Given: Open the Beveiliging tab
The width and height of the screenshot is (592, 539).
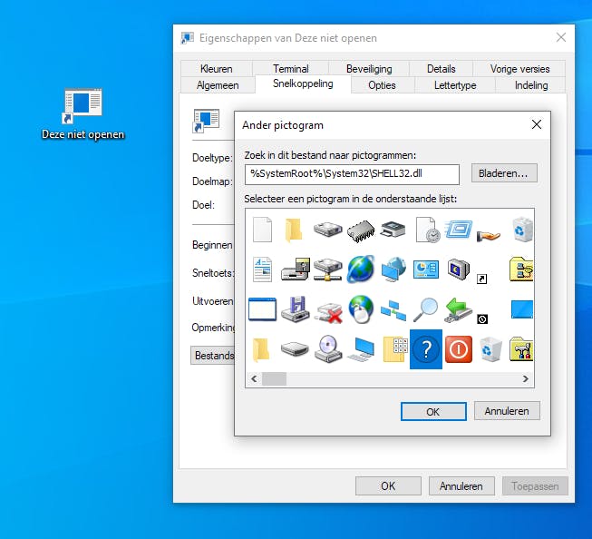Looking at the screenshot, I should [x=369, y=69].
